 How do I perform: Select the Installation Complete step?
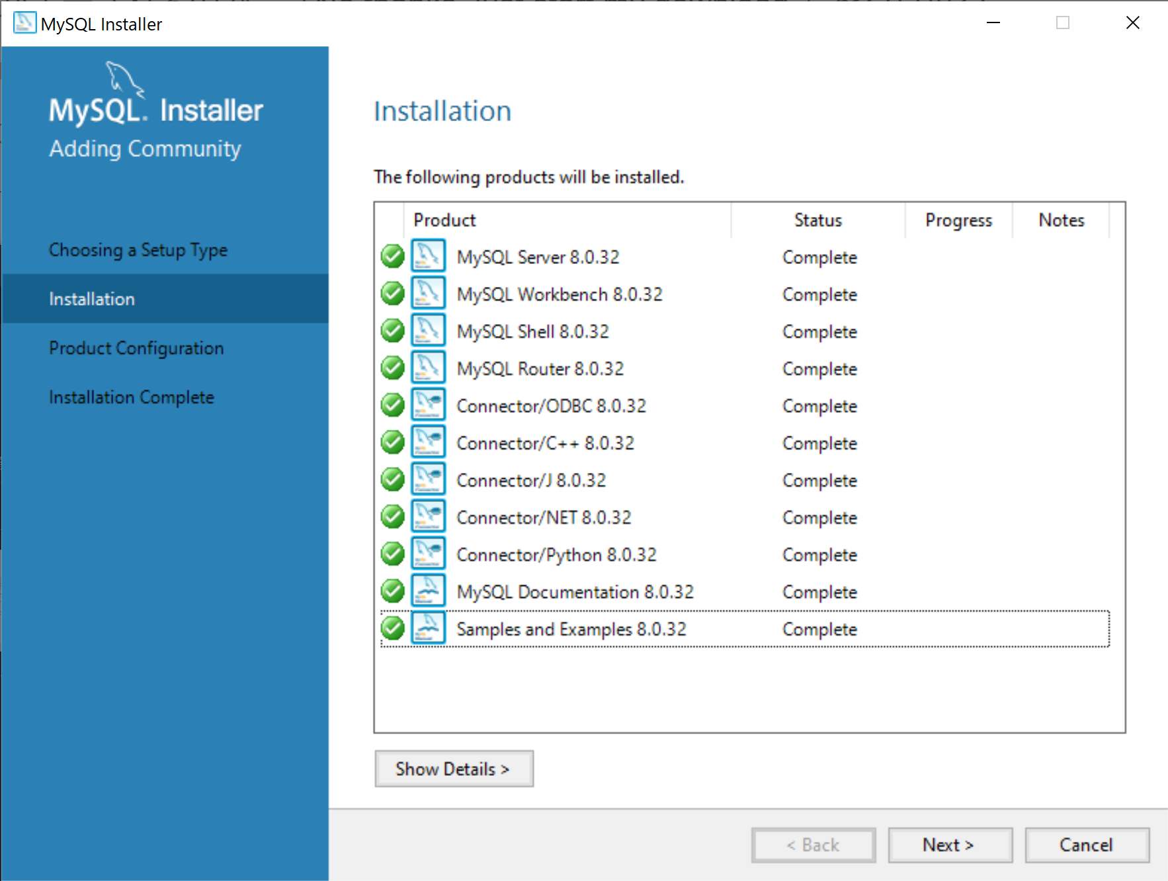(132, 397)
